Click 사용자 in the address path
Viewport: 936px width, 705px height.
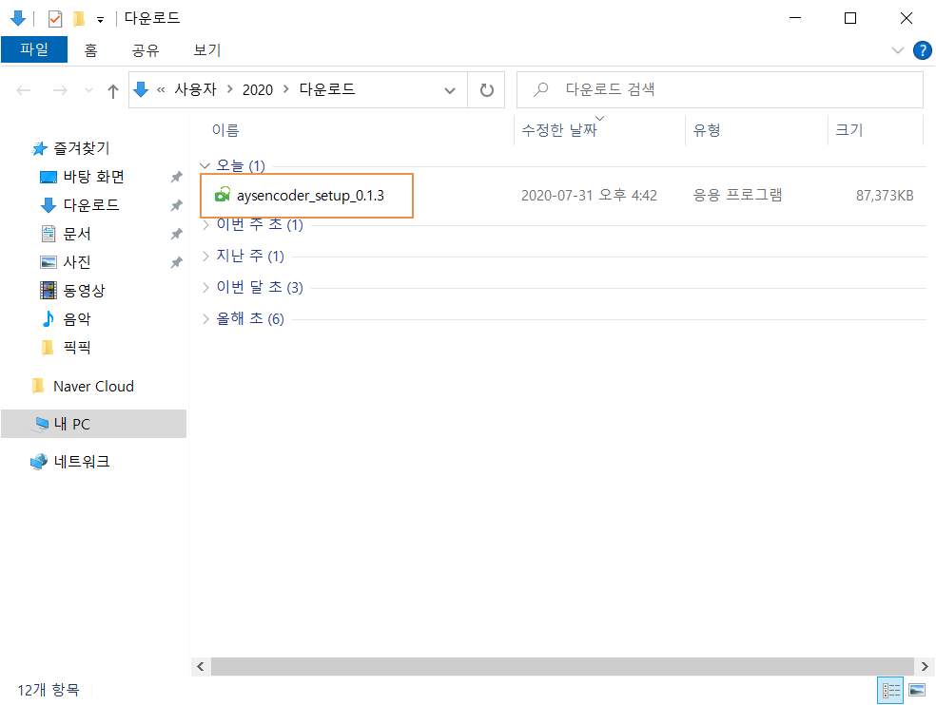[x=195, y=89]
